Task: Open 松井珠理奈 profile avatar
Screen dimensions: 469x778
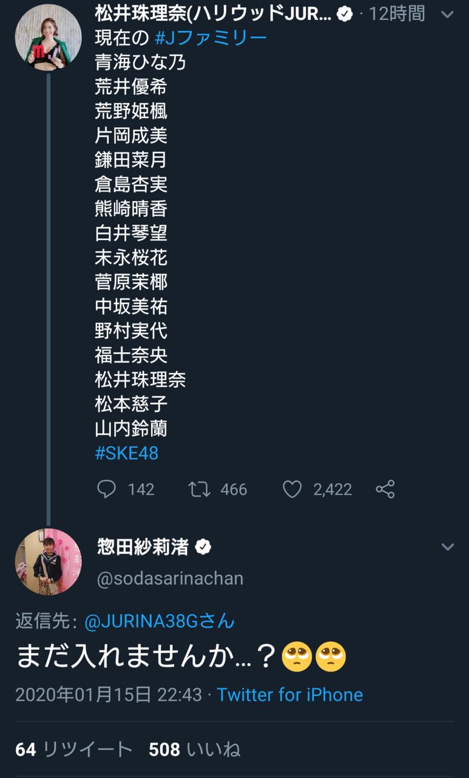Action: (48, 37)
